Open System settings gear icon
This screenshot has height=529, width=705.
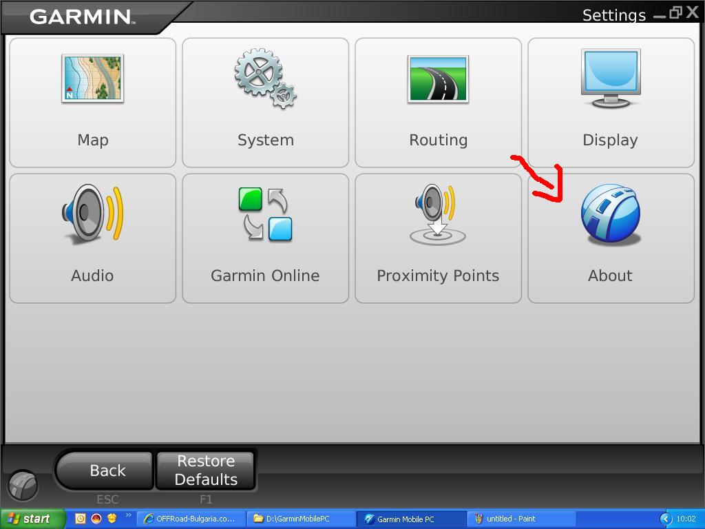click(x=265, y=79)
